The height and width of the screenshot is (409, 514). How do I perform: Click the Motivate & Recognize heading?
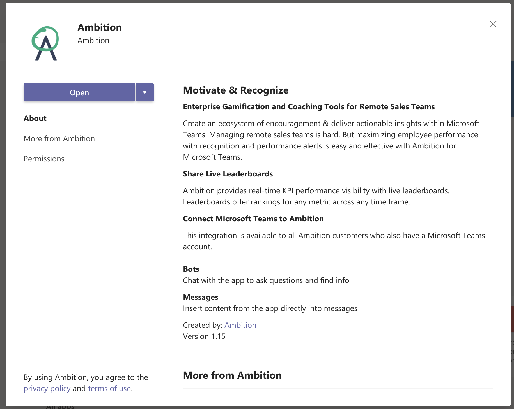pyautogui.click(x=236, y=90)
